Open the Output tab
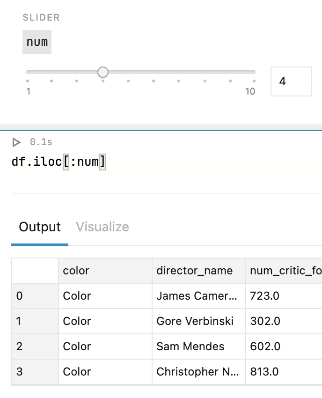This screenshot has height=398, width=322. [x=40, y=227]
